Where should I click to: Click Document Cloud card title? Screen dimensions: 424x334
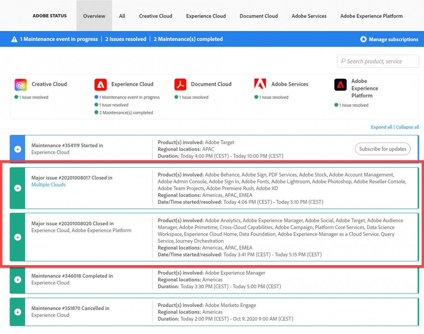pos(211,84)
